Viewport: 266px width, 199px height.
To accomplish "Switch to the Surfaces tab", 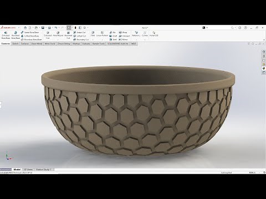I will (25, 44).
